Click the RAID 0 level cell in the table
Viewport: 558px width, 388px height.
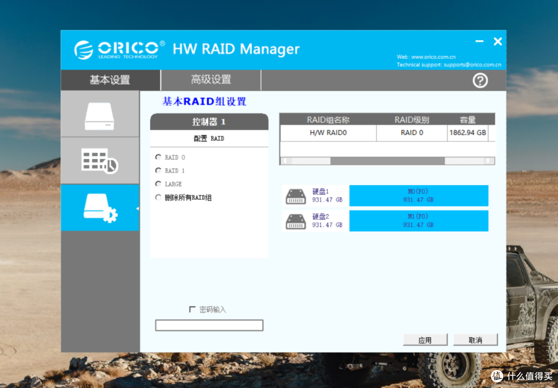[x=412, y=133]
